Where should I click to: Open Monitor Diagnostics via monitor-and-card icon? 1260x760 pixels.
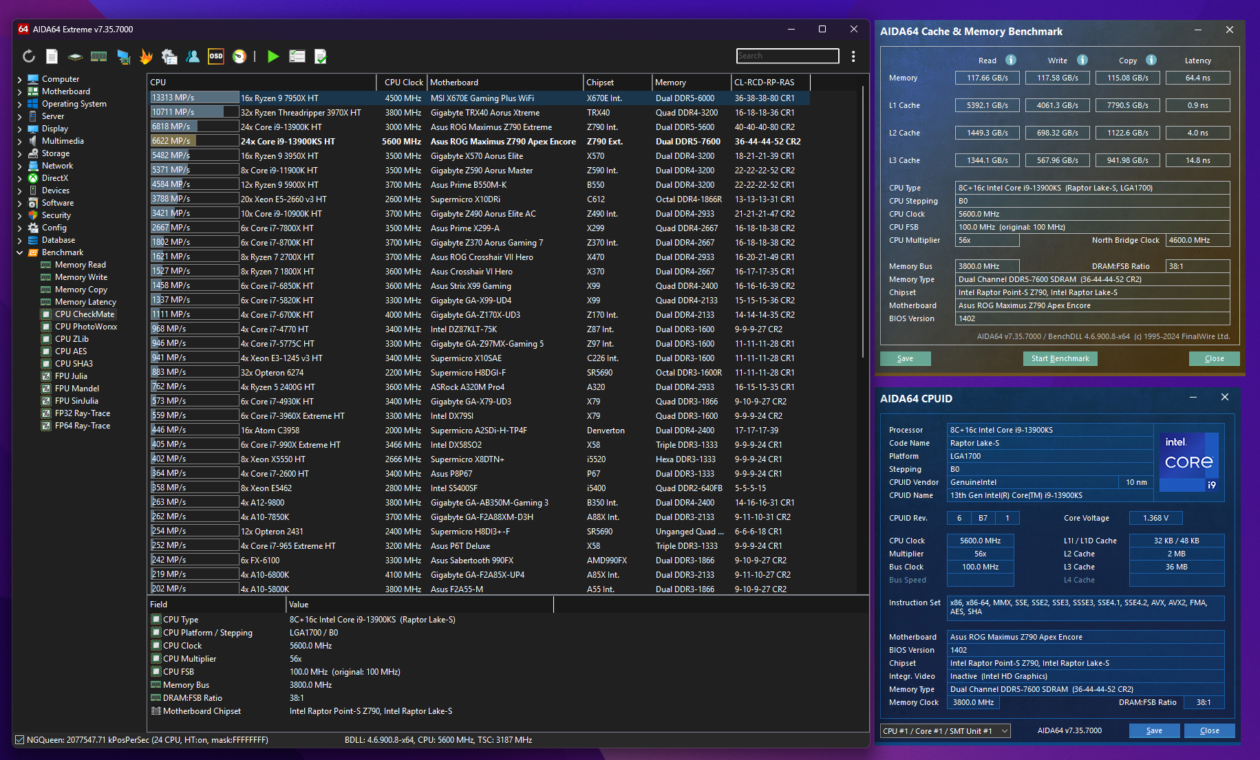(123, 56)
